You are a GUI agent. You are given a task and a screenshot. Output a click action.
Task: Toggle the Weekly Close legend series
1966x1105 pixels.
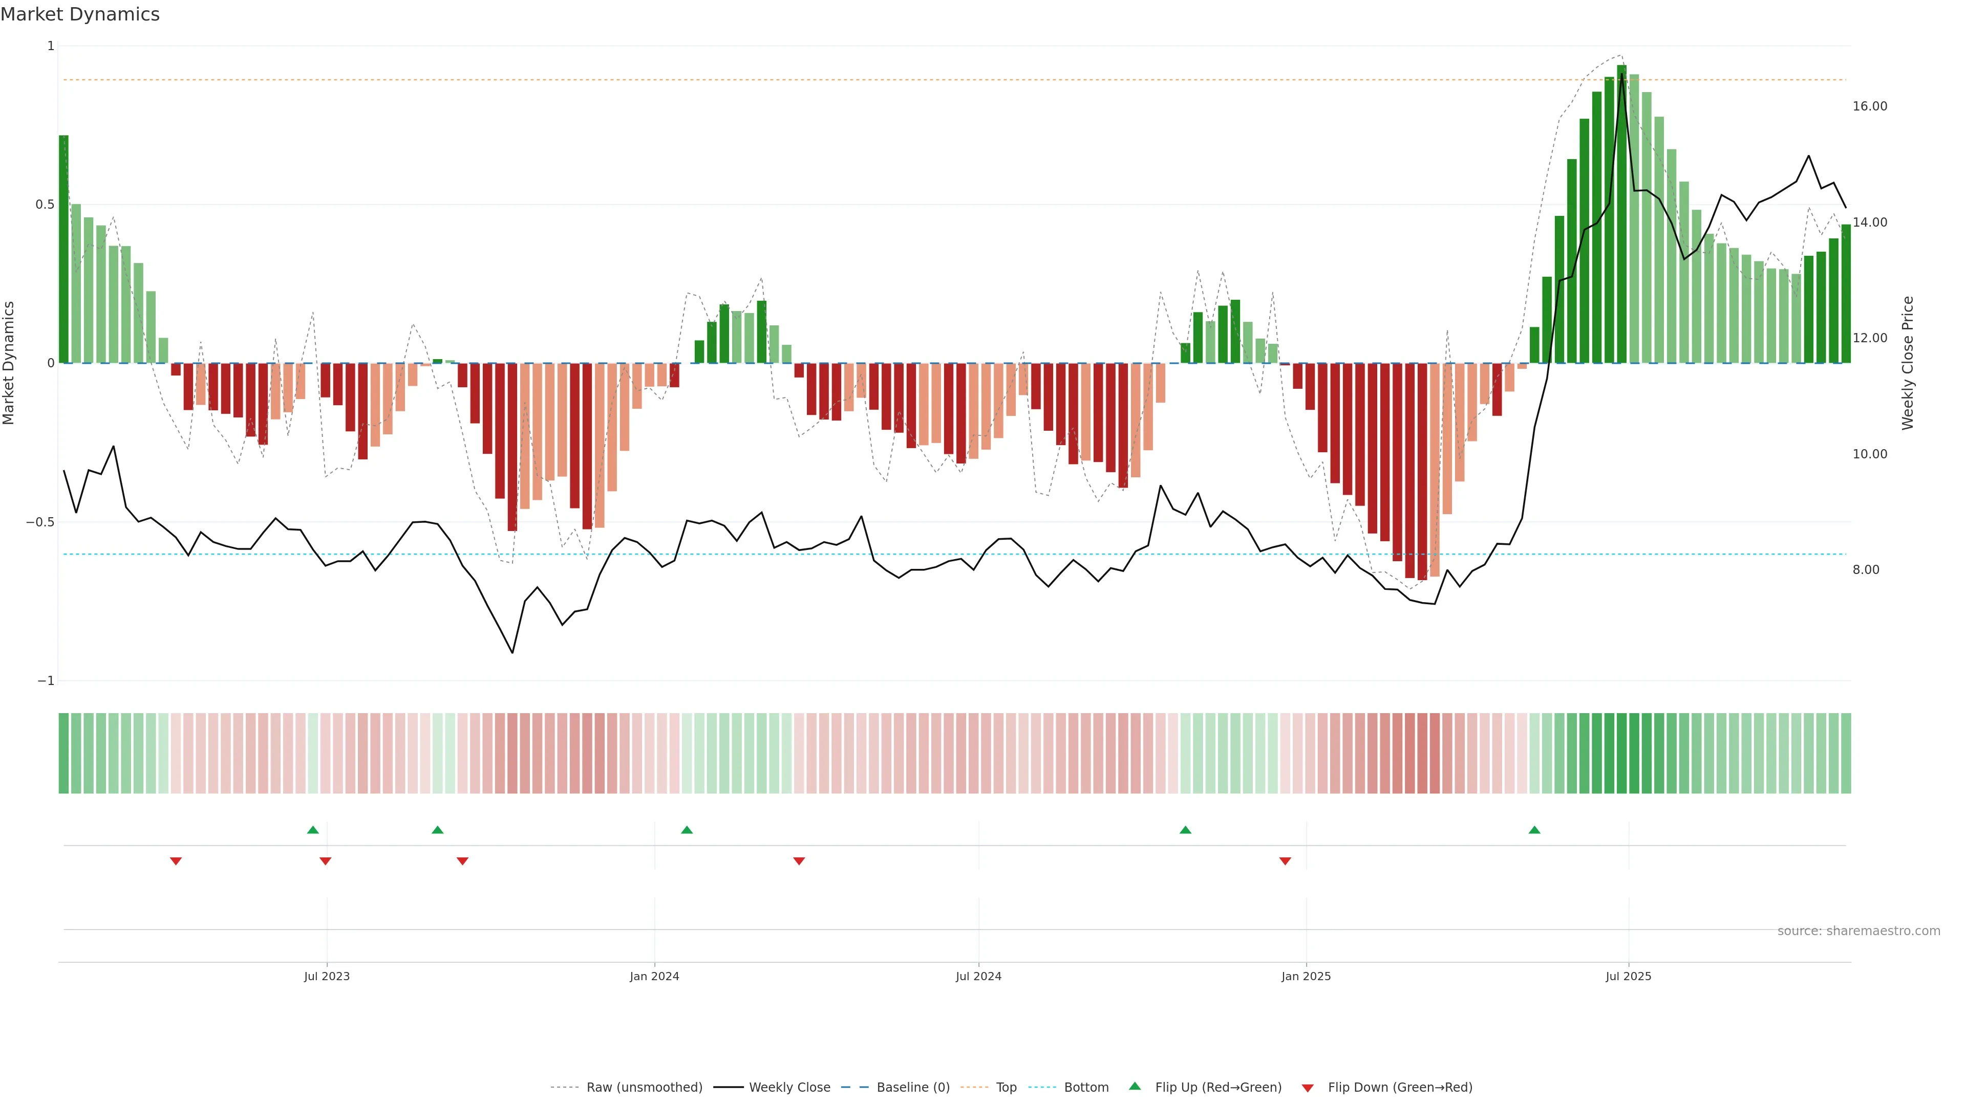pyautogui.click(x=789, y=1088)
